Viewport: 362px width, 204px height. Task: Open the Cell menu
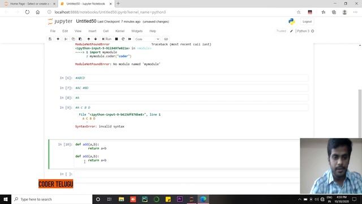[106, 31]
